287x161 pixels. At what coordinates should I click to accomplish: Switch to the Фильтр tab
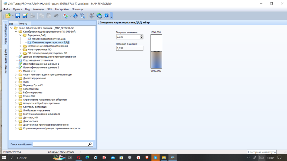(23, 24)
